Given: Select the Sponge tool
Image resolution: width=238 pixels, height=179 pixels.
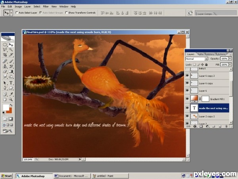Looking at the screenshot, I should pos(11,76).
